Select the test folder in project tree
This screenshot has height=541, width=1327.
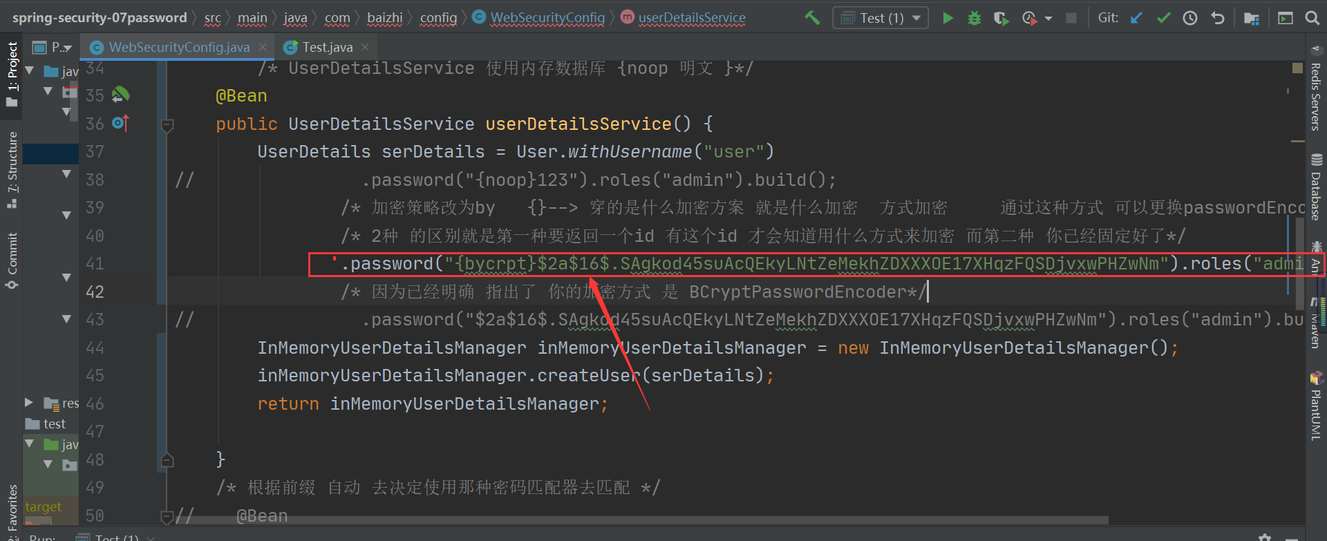coord(46,424)
